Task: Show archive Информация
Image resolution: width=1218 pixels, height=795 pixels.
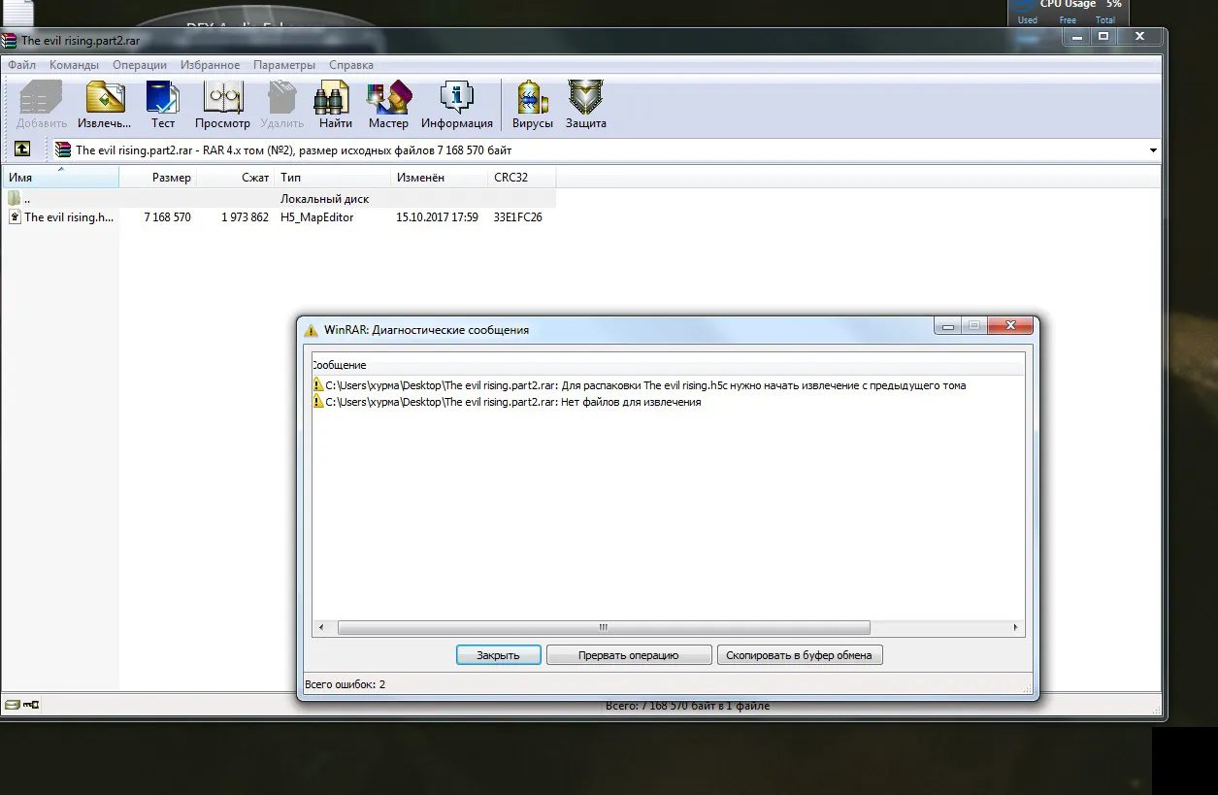Action: pos(456,105)
